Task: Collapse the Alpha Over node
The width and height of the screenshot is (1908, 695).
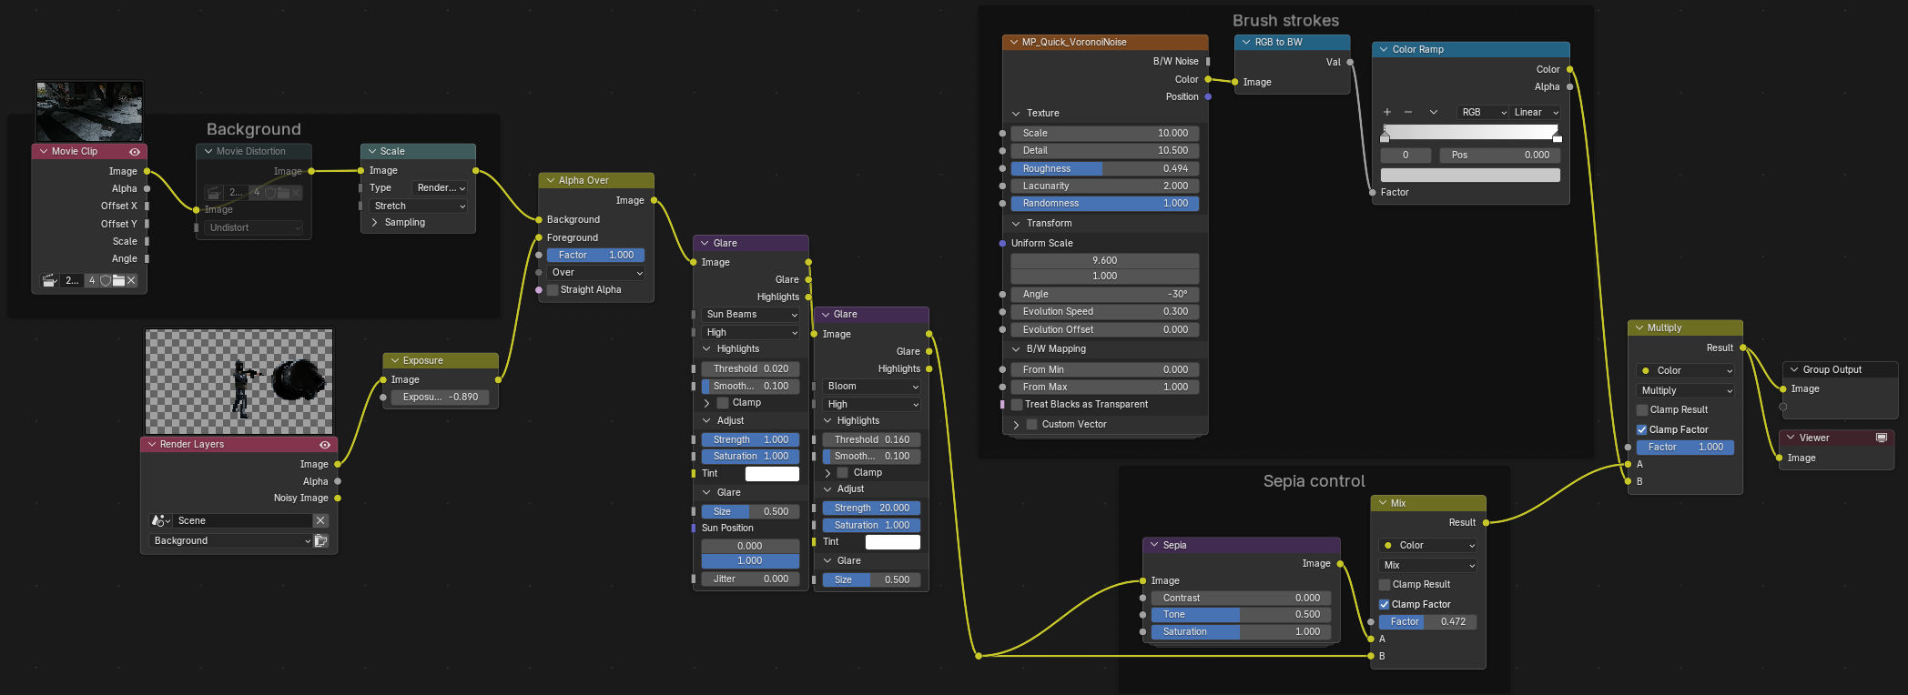Action: [x=550, y=180]
